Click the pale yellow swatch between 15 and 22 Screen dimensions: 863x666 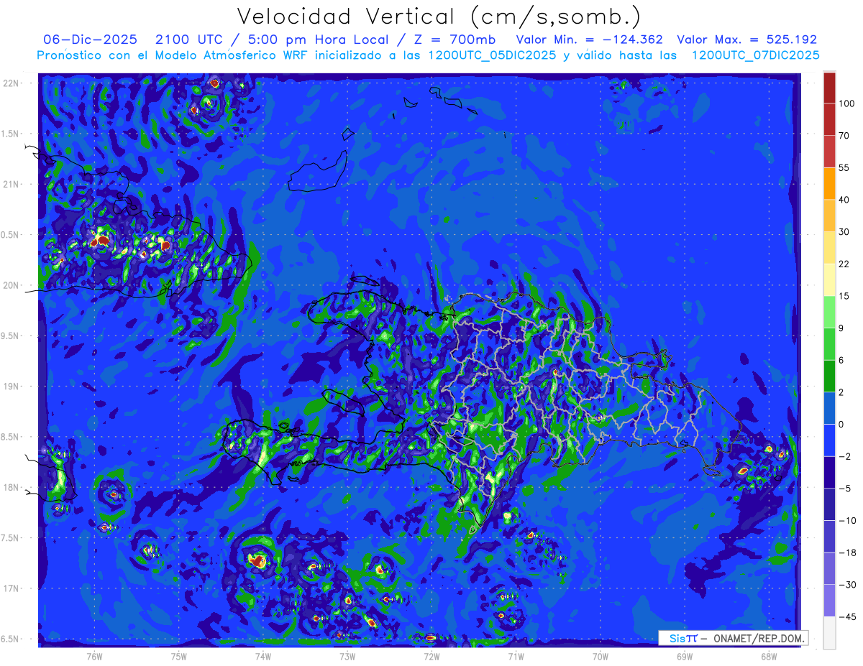coord(829,279)
